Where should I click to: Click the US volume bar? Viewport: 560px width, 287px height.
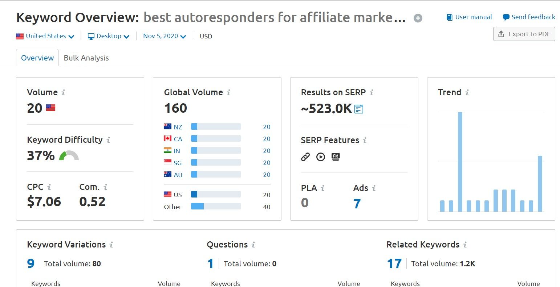point(216,194)
